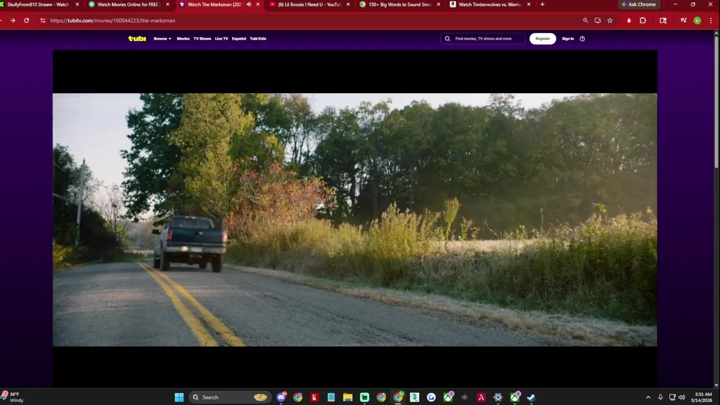Image resolution: width=720 pixels, height=405 pixels.
Task: Click the page scrollbar down arrow
Action: (x=716, y=385)
